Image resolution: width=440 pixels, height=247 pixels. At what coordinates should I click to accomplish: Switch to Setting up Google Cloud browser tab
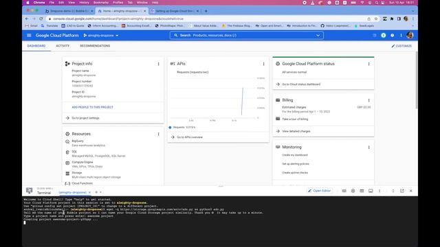pyautogui.click(x=175, y=11)
